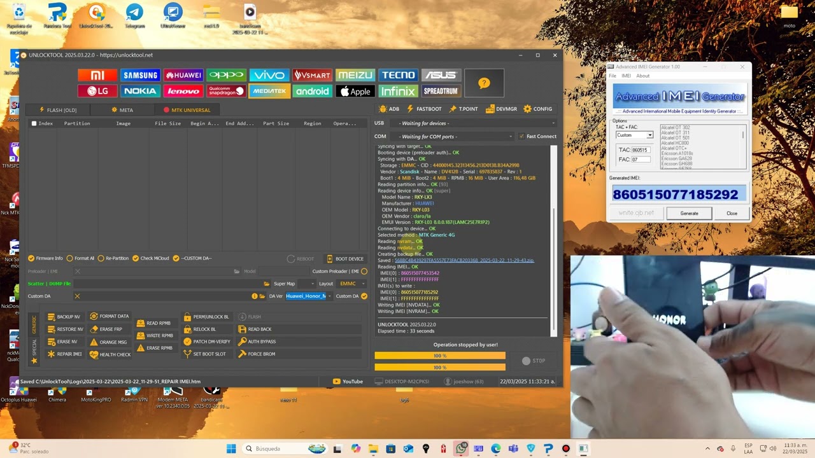Select the Tecno brand tile
The height and width of the screenshot is (458, 815).
point(398,75)
